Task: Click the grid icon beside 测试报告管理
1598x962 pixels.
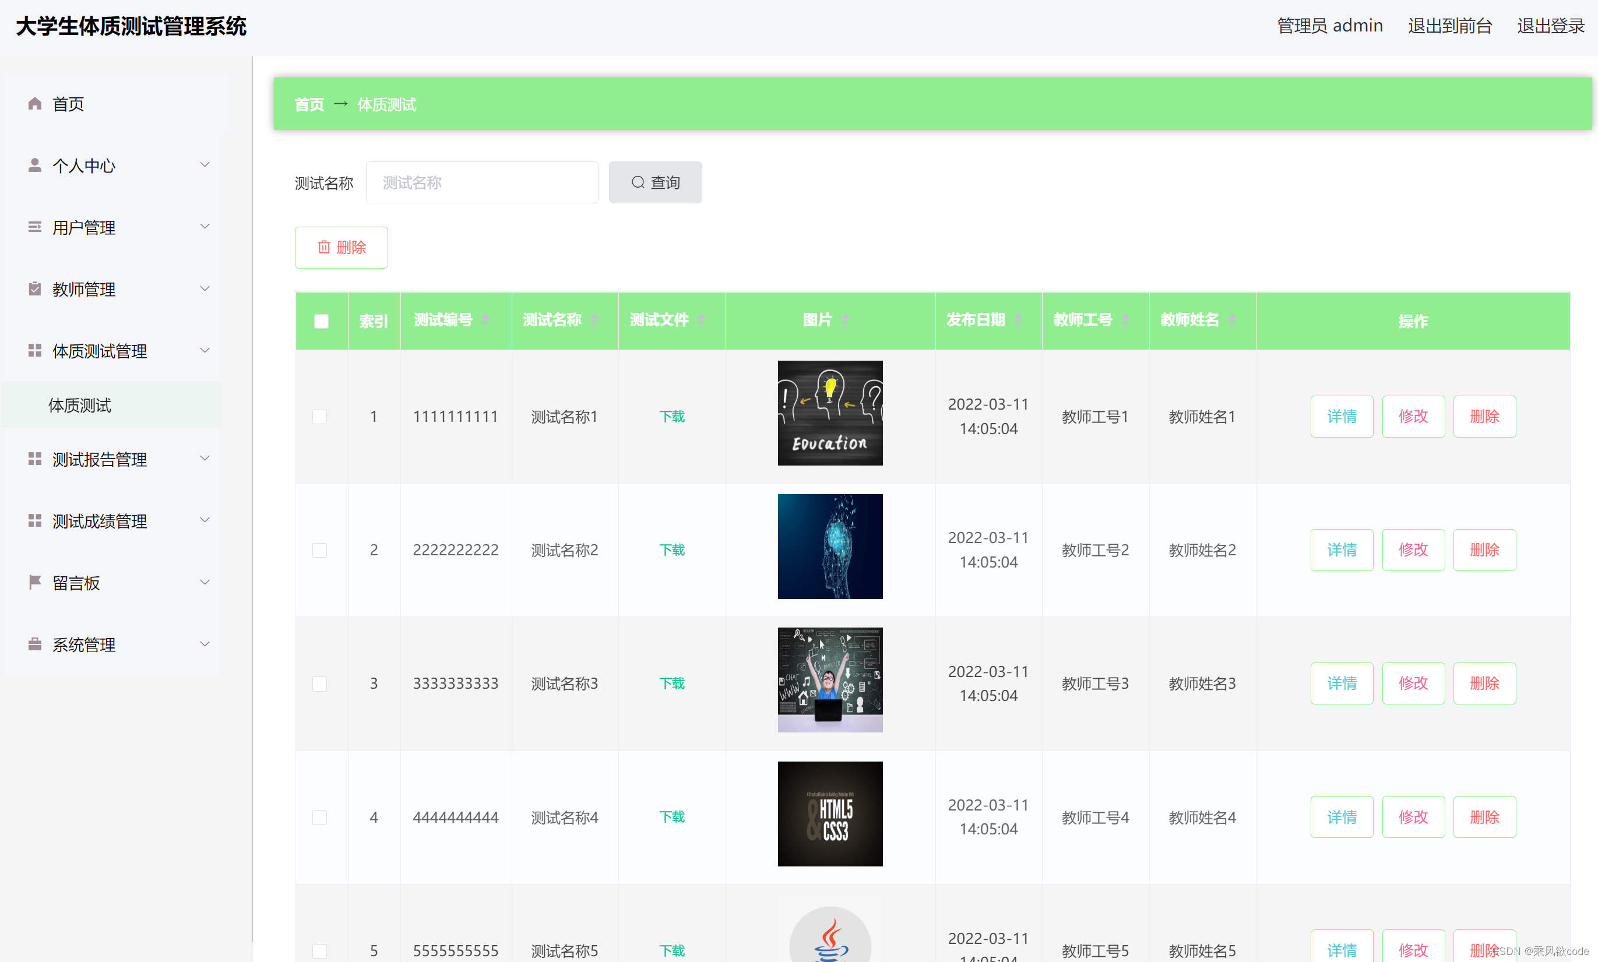Action: click(35, 459)
